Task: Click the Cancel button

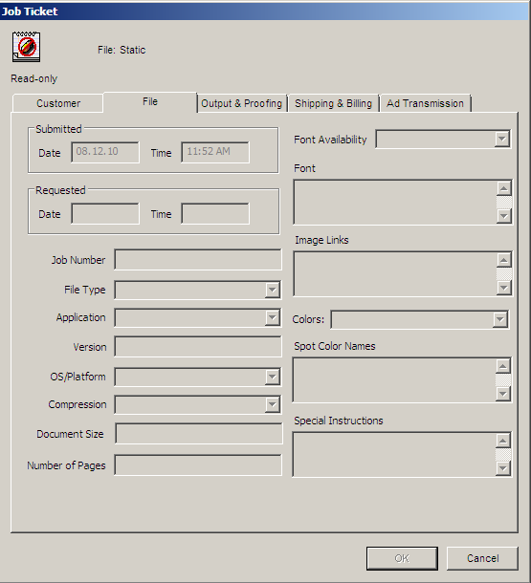Action: (x=482, y=558)
